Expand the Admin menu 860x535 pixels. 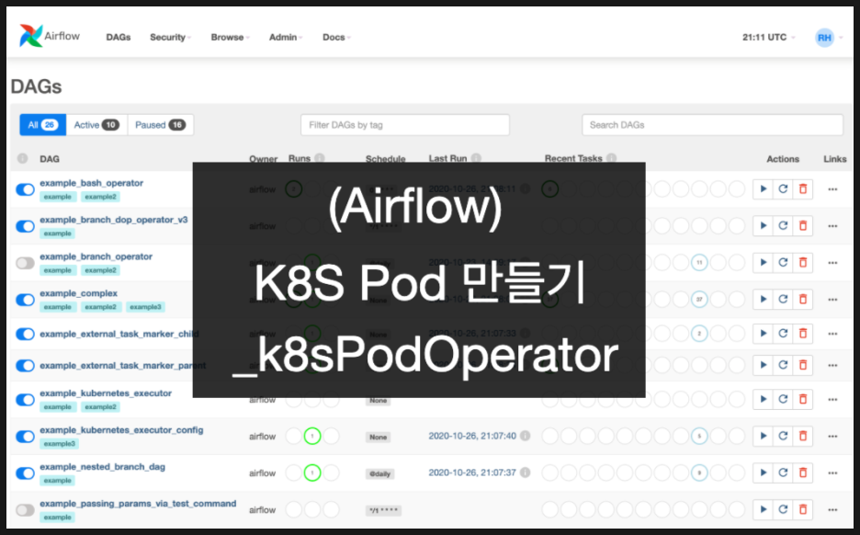pyautogui.click(x=286, y=38)
